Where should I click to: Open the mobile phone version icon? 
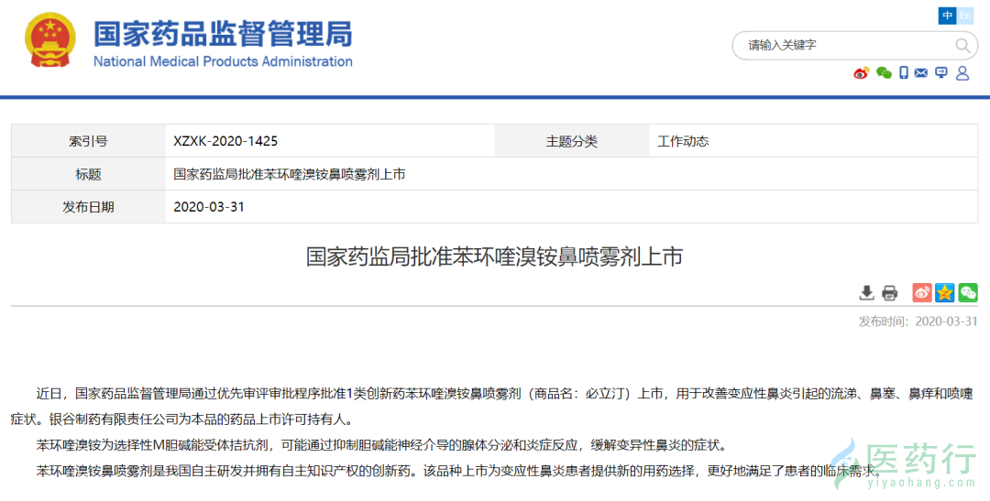coord(904,73)
